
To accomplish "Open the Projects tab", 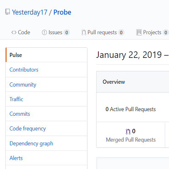I will 153,33.
